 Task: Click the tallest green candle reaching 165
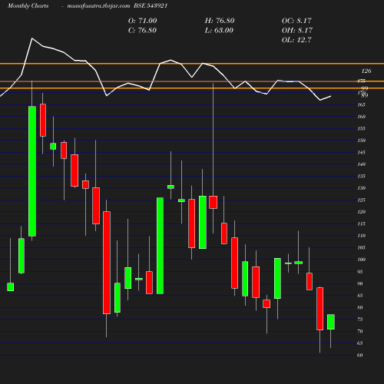32,171
